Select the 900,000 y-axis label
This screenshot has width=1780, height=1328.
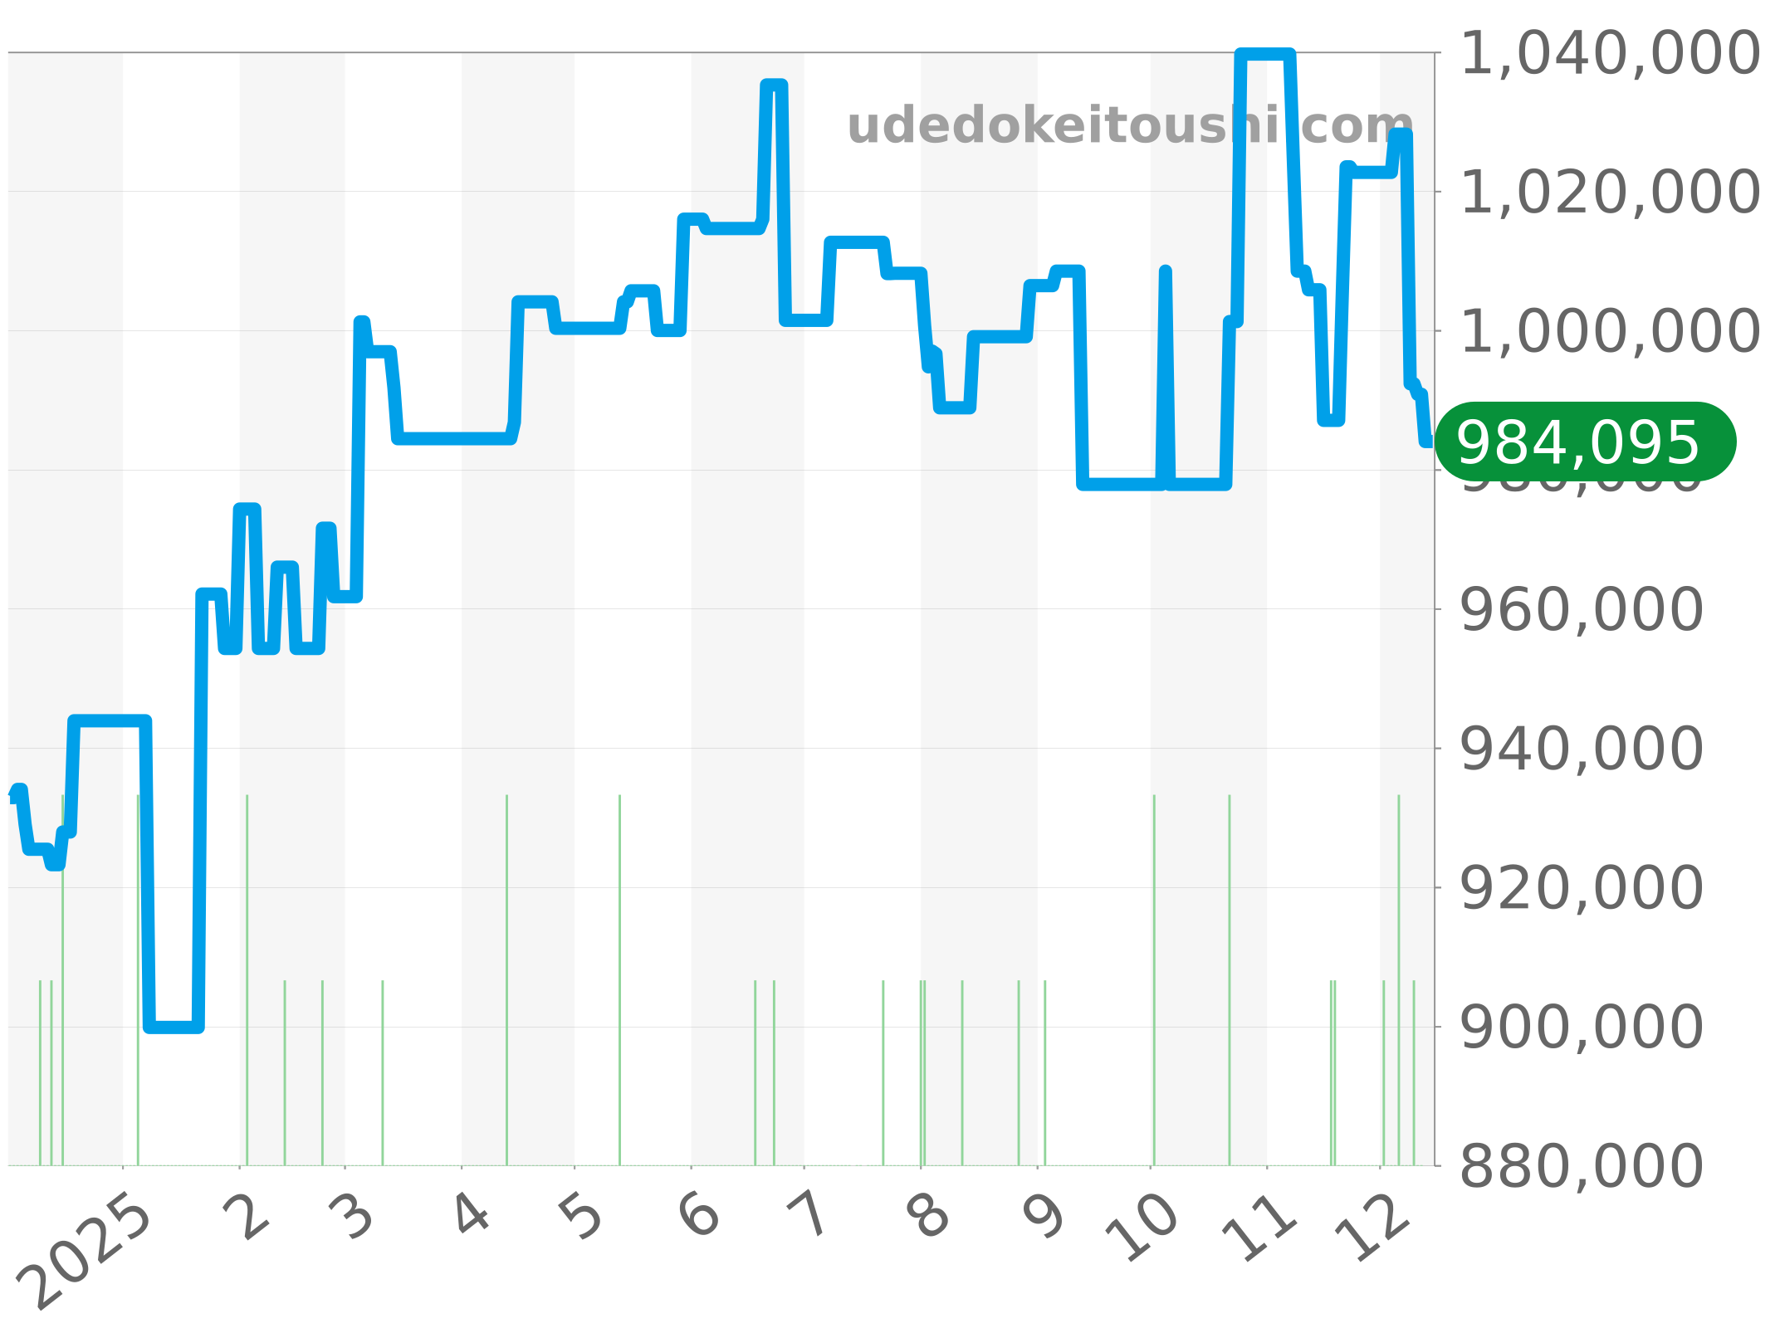1581,1028
